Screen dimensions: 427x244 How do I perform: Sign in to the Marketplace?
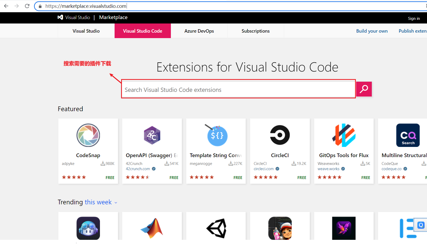pyautogui.click(x=414, y=18)
